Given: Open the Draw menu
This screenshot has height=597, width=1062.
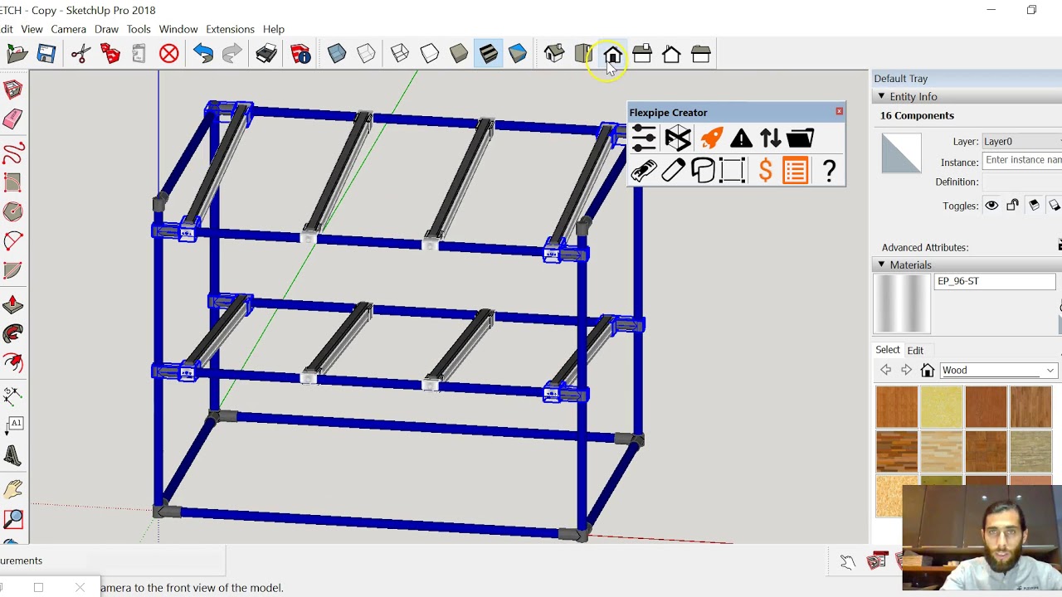Looking at the screenshot, I should (106, 29).
